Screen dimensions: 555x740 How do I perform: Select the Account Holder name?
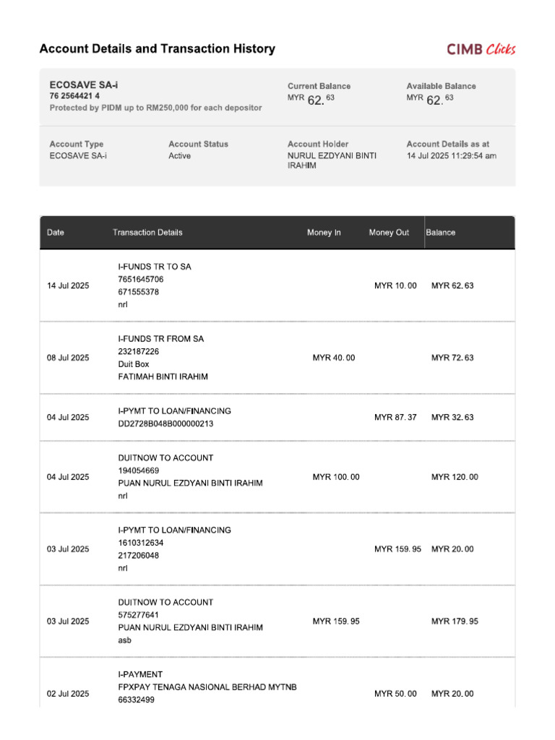[x=332, y=160]
